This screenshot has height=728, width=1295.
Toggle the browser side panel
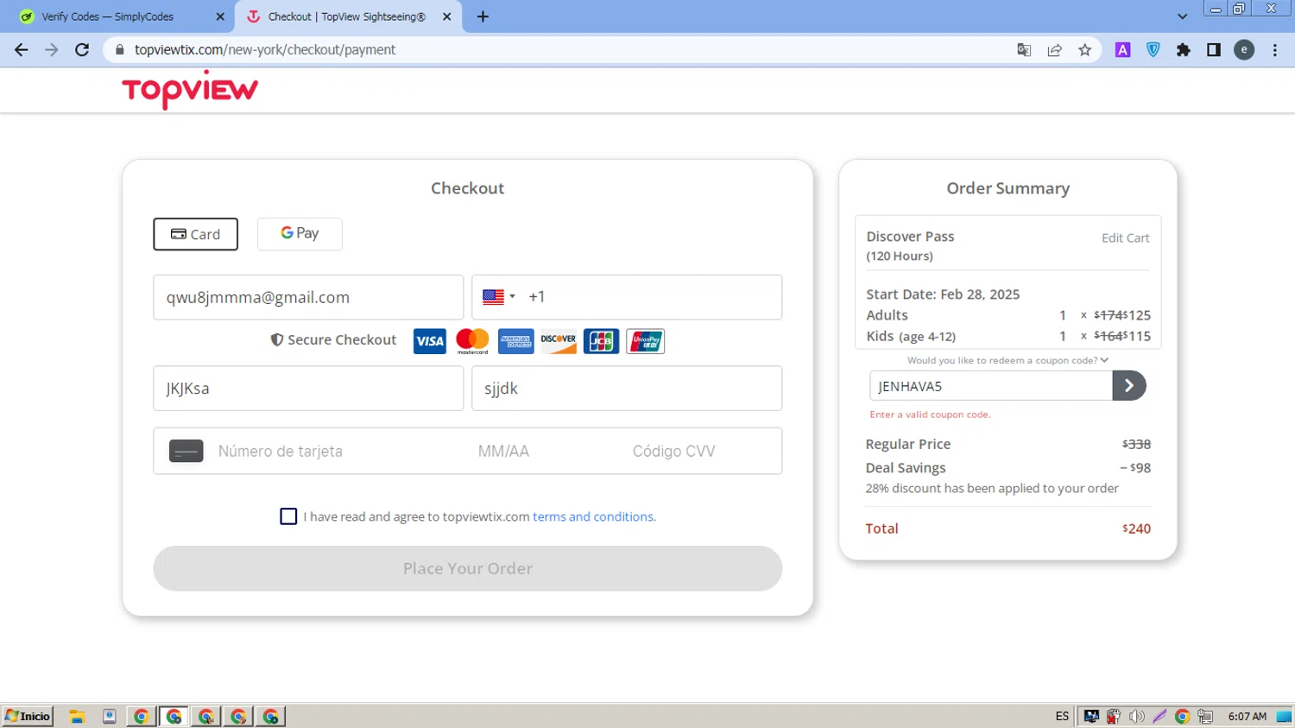pyautogui.click(x=1213, y=50)
